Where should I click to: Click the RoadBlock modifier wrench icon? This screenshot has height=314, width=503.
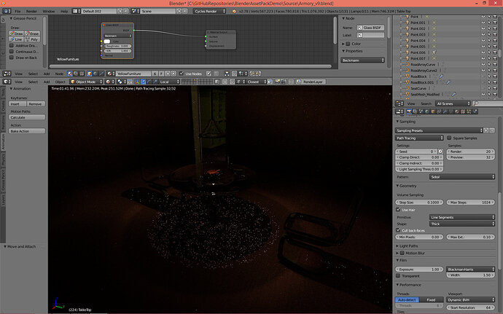442,76
